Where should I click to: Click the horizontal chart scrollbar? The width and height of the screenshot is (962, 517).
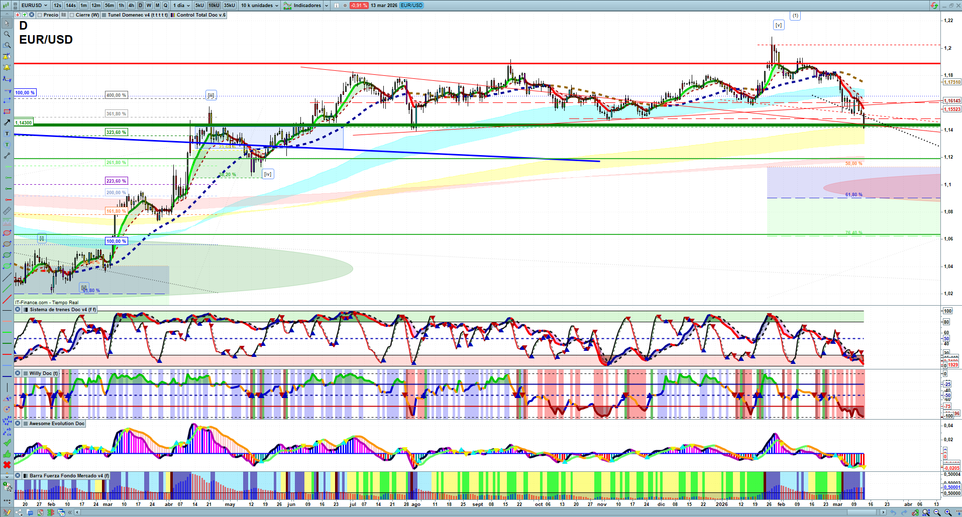pos(452,512)
